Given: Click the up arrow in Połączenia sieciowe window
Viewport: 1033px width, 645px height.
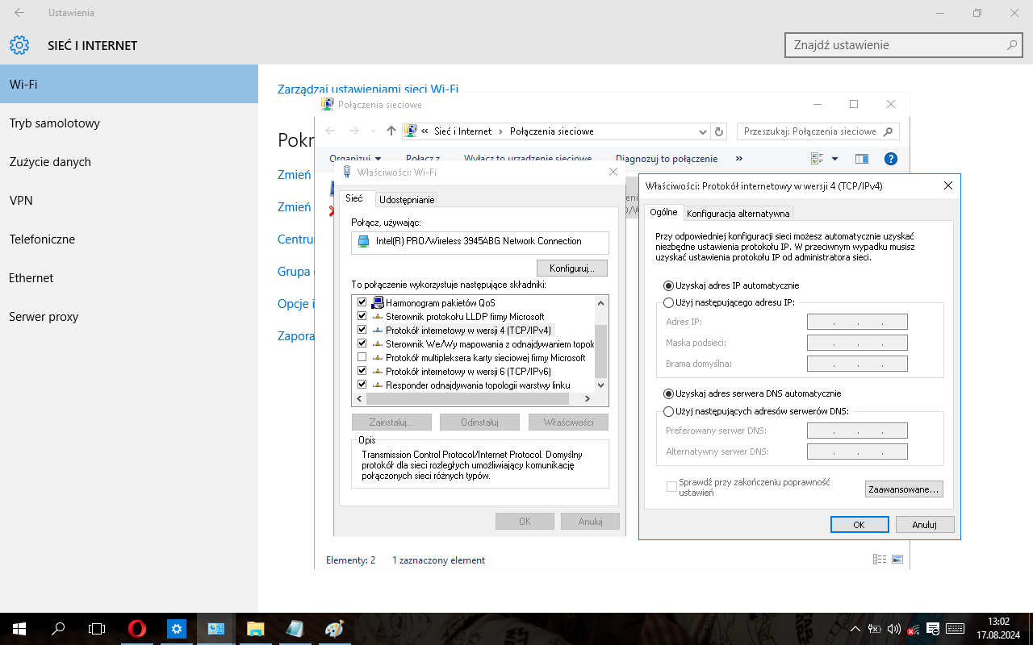Looking at the screenshot, I should point(391,131).
